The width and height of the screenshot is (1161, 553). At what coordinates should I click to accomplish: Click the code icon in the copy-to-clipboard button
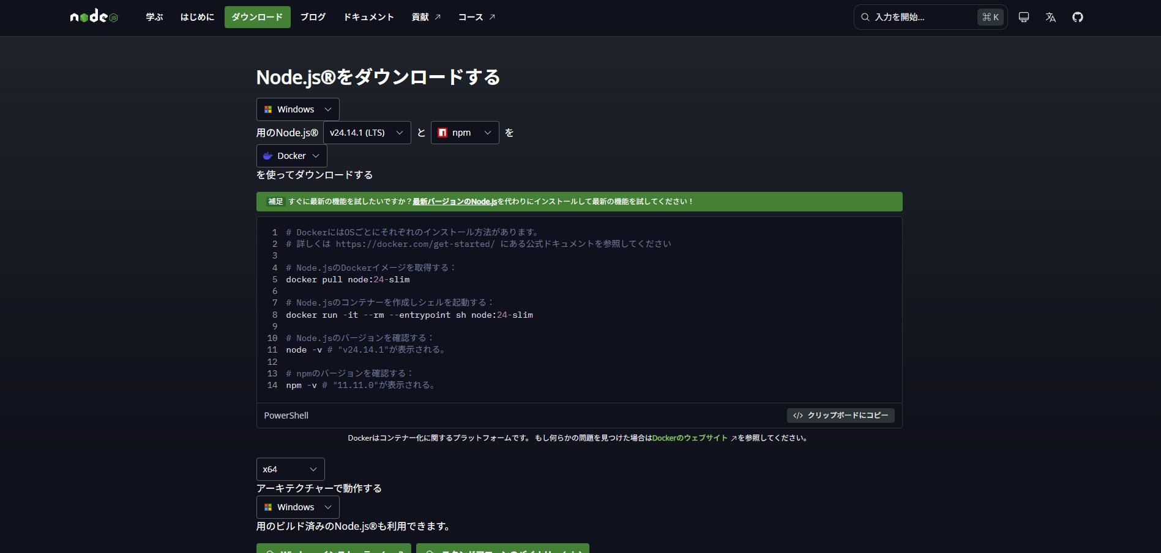click(x=798, y=416)
